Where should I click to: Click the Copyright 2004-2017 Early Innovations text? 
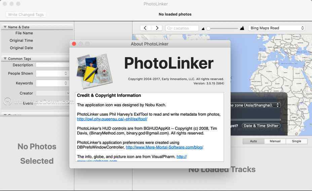(176, 79)
